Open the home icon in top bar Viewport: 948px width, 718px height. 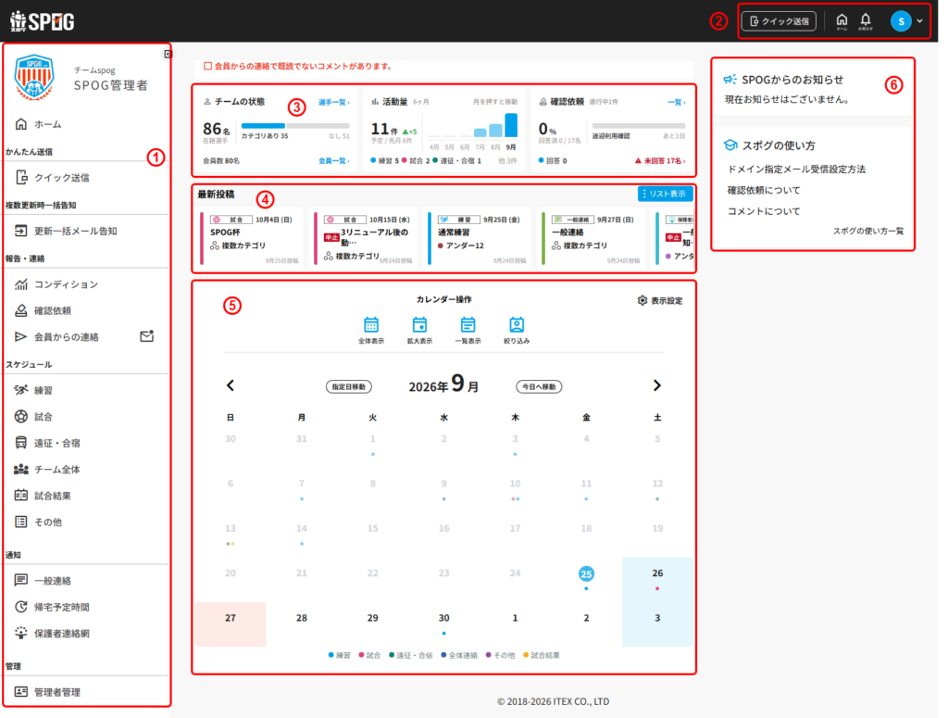point(841,21)
